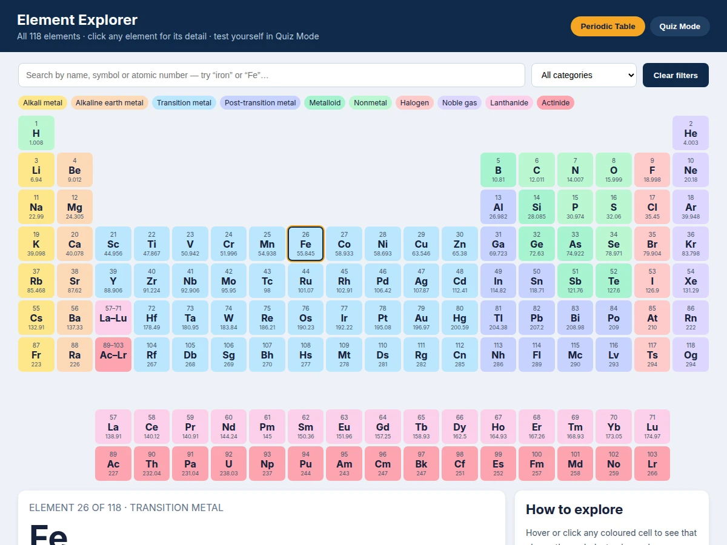Open Quiz Mode
727x545 pixels.
(680, 26)
